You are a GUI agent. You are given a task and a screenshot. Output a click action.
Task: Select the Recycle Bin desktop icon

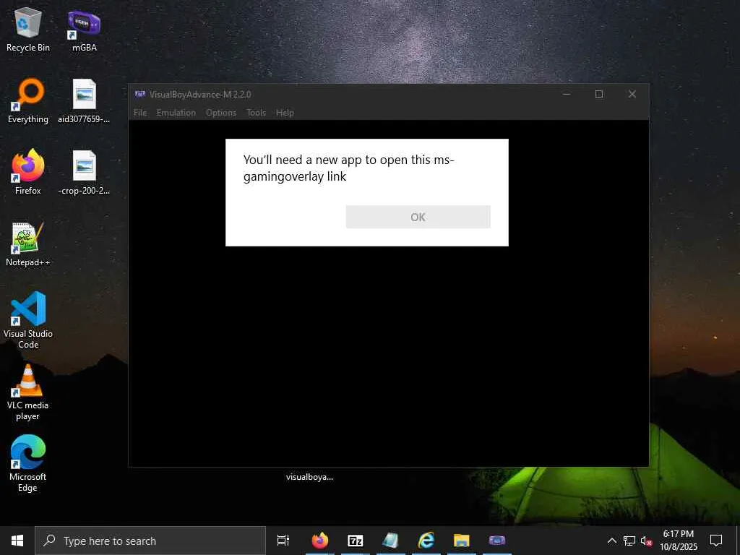28,29
